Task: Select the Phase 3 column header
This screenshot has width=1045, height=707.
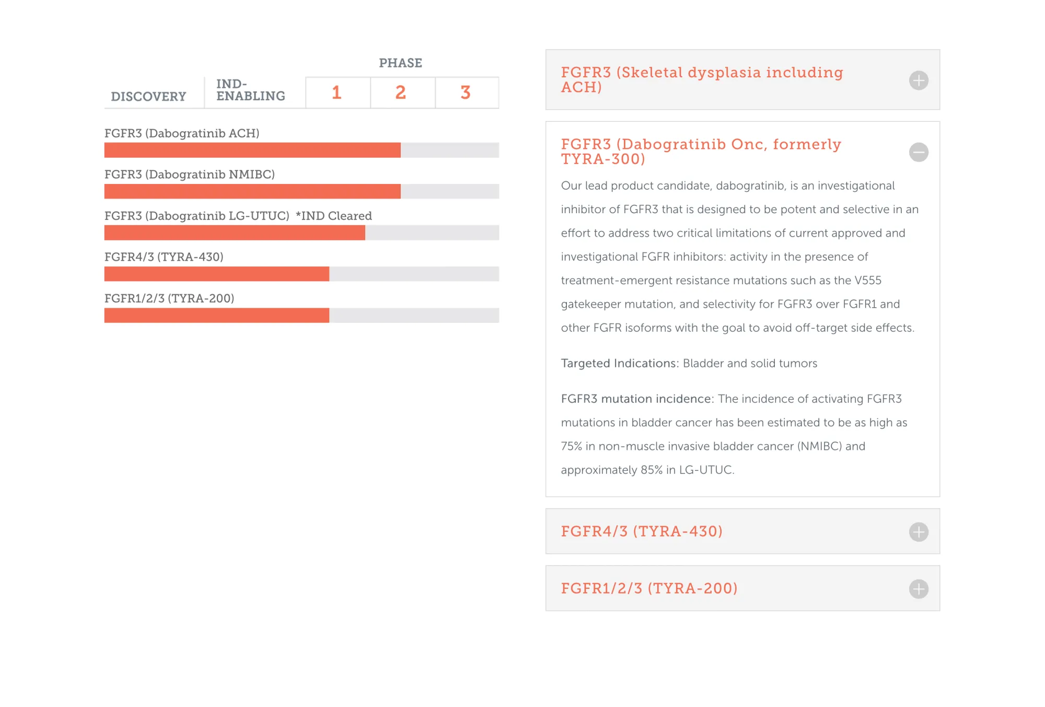Action: pos(466,92)
